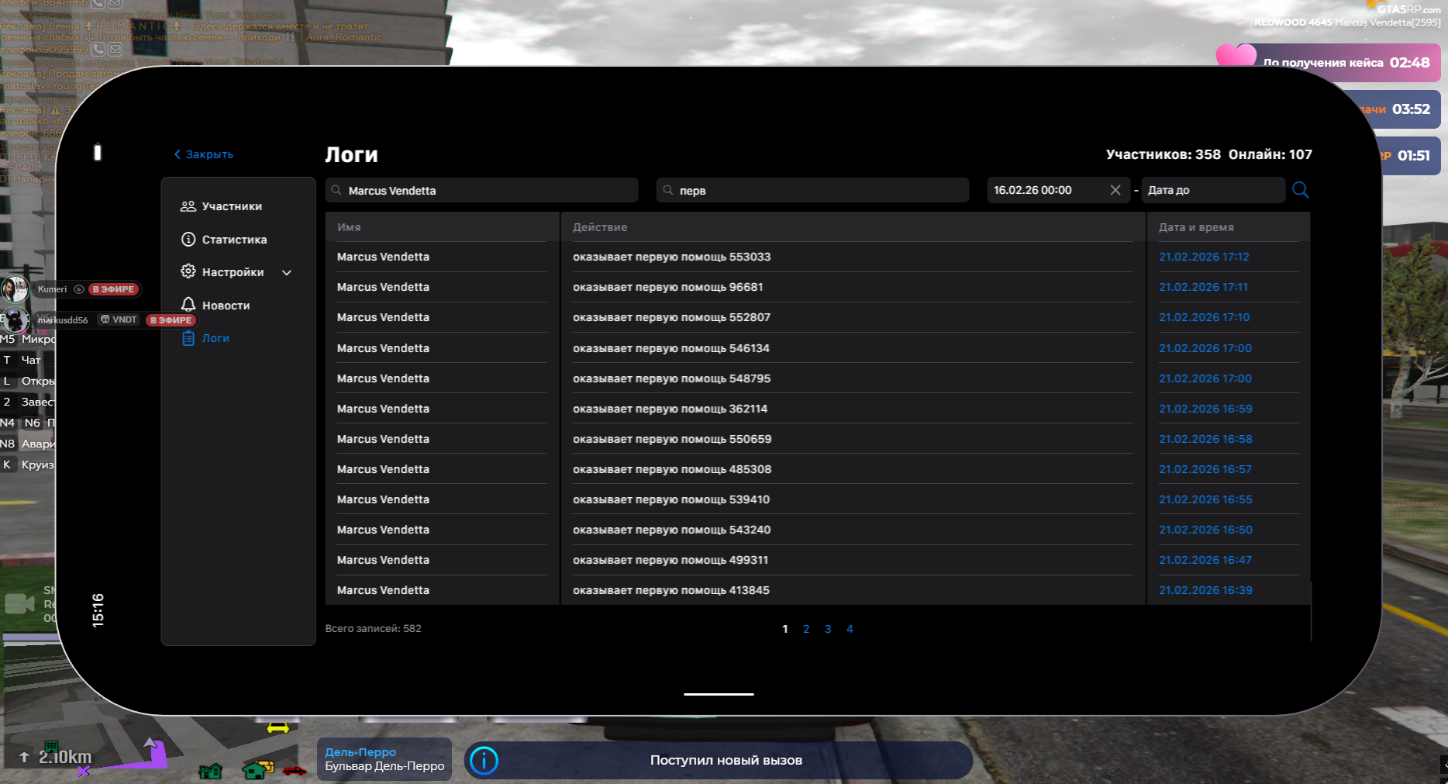Open timestamp 21.02.2026 16:50
The width and height of the screenshot is (1448, 784).
click(1205, 530)
